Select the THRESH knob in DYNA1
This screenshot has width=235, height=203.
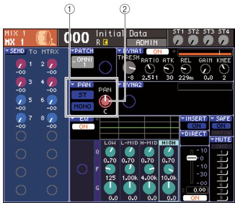129,68
